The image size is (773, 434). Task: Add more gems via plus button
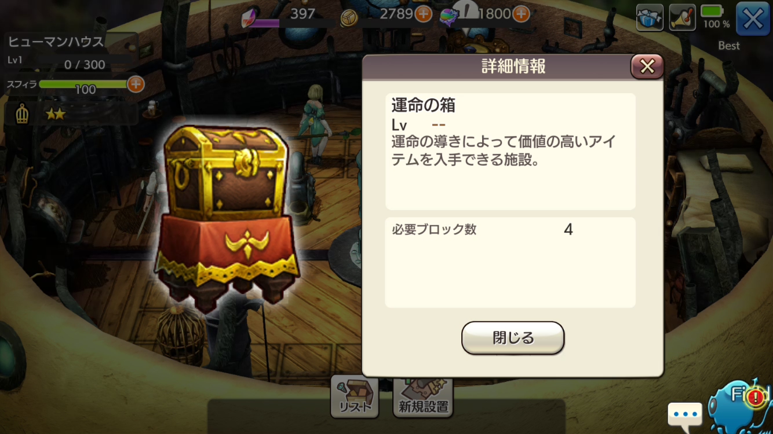[521, 13]
